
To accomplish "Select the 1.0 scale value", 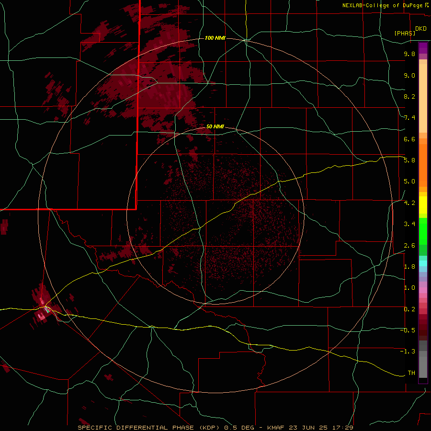I will [409, 288].
